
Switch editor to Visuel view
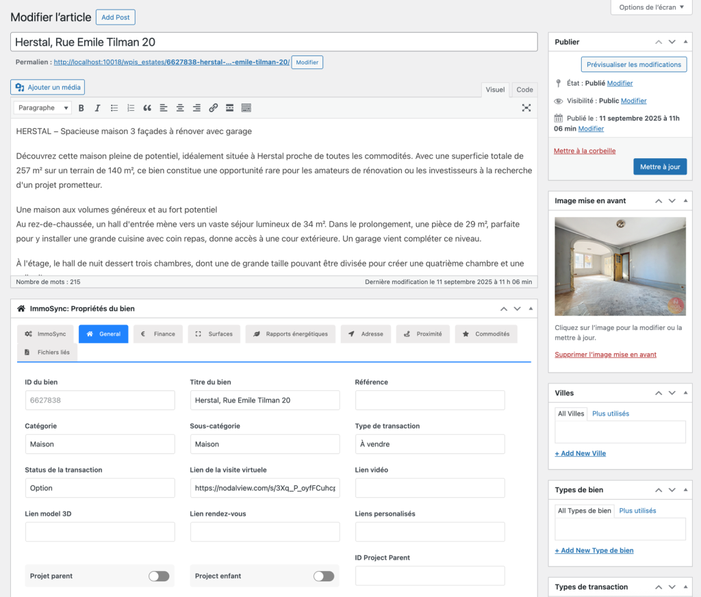click(x=495, y=90)
